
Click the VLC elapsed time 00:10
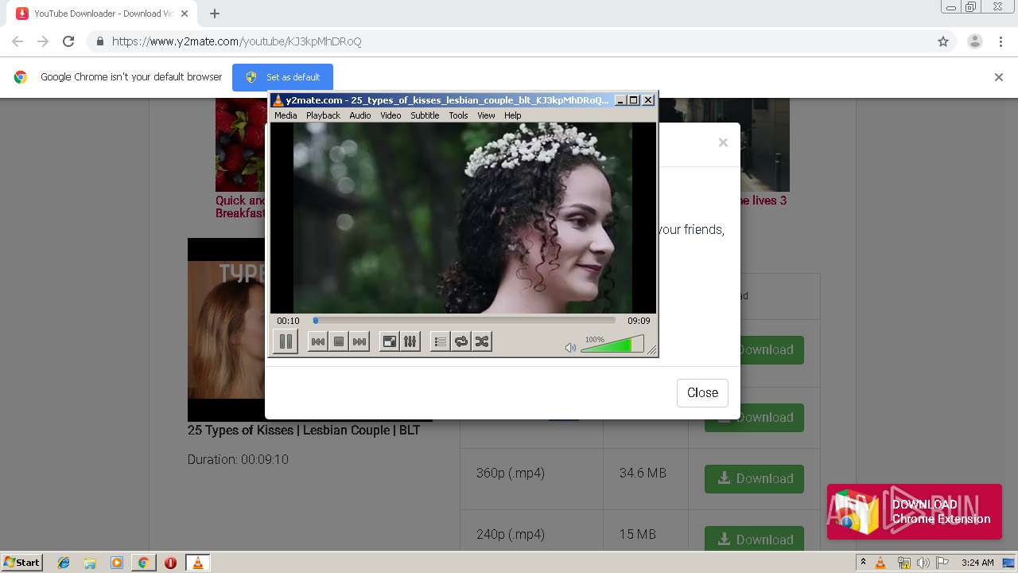pos(288,321)
